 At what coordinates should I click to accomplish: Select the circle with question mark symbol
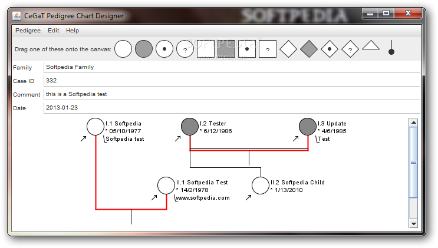185,49
